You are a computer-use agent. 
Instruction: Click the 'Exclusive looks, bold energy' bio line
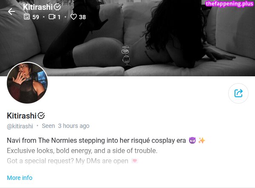(x=82, y=150)
